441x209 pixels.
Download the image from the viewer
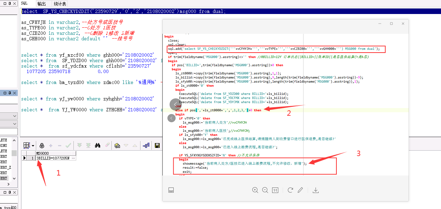point(316,190)
